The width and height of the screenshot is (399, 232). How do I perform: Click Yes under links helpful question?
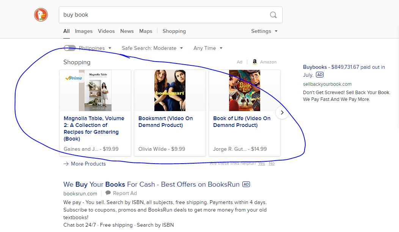[x=261, y=163]
